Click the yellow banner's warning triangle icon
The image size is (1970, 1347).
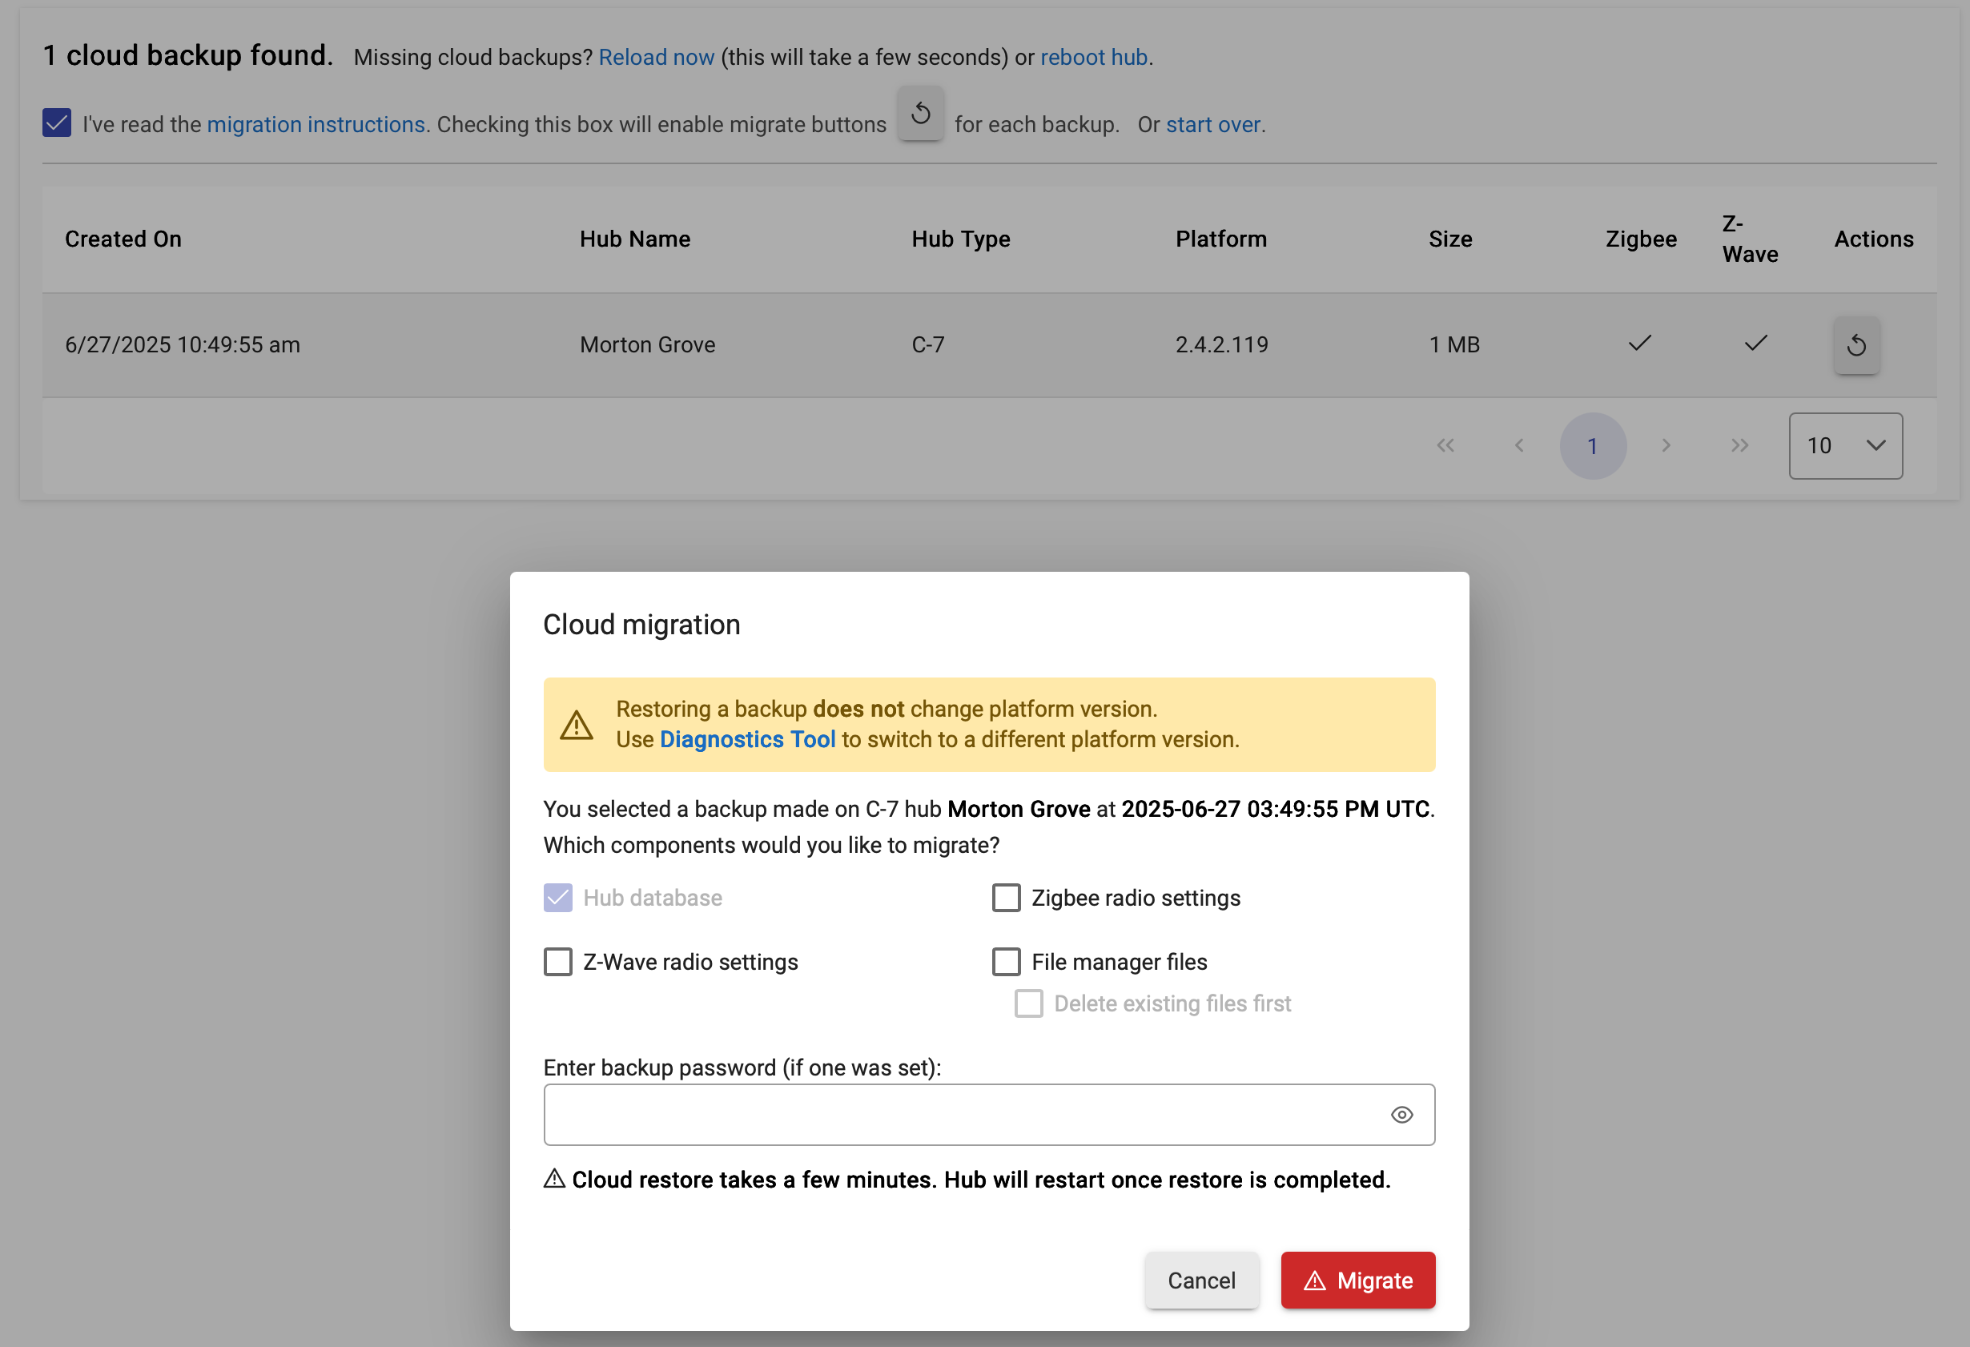click(x=577, y=725)
